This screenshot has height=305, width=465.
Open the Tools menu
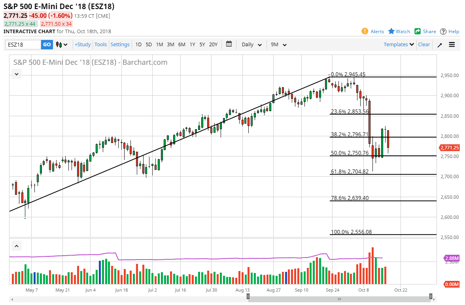click(x=100, y=44)
